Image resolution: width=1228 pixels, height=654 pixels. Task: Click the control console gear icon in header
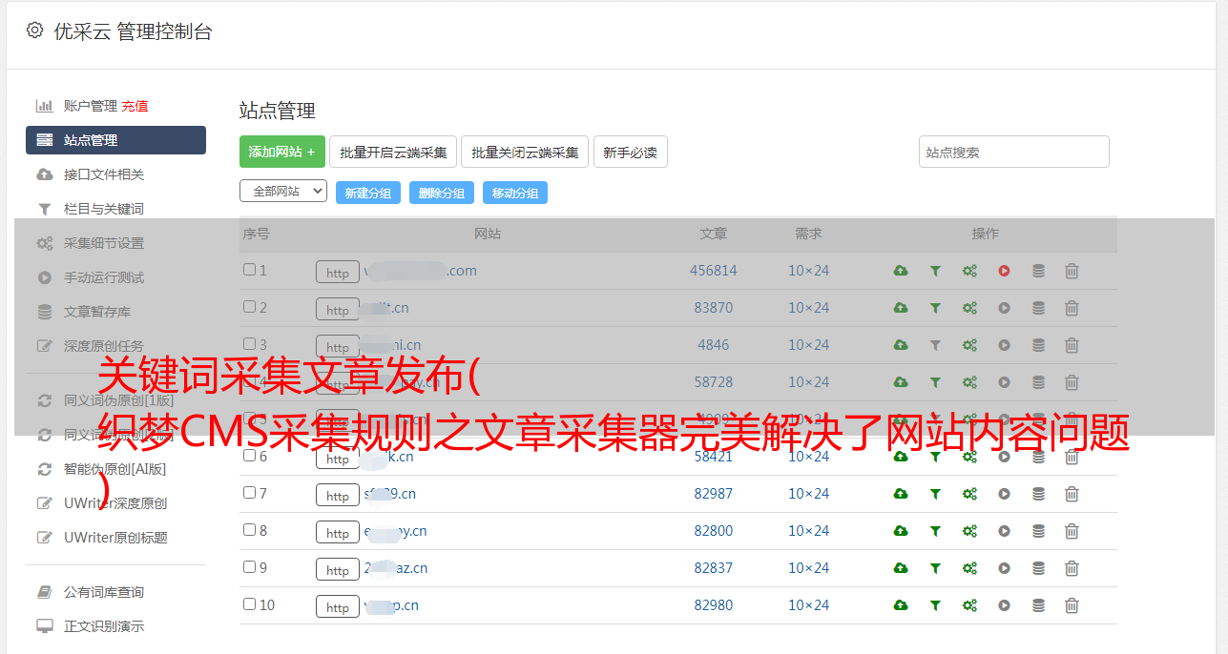35,31
